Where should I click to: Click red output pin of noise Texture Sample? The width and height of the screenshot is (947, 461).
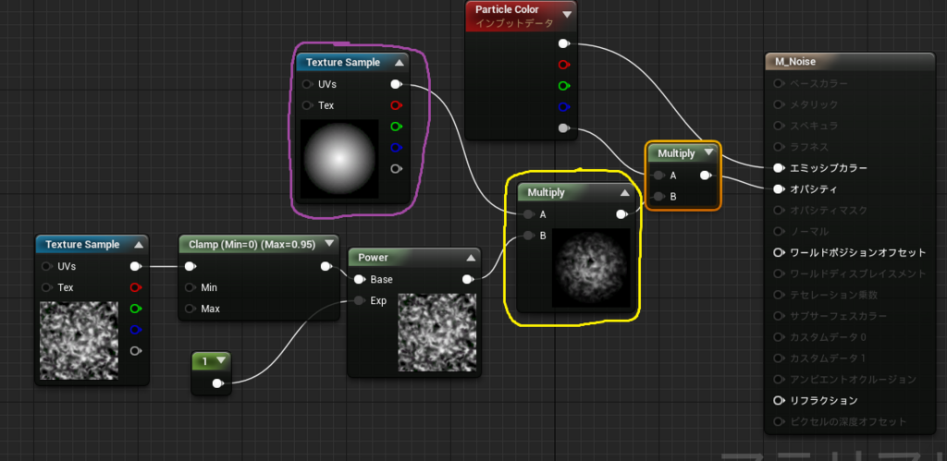[x=135, y=287]
